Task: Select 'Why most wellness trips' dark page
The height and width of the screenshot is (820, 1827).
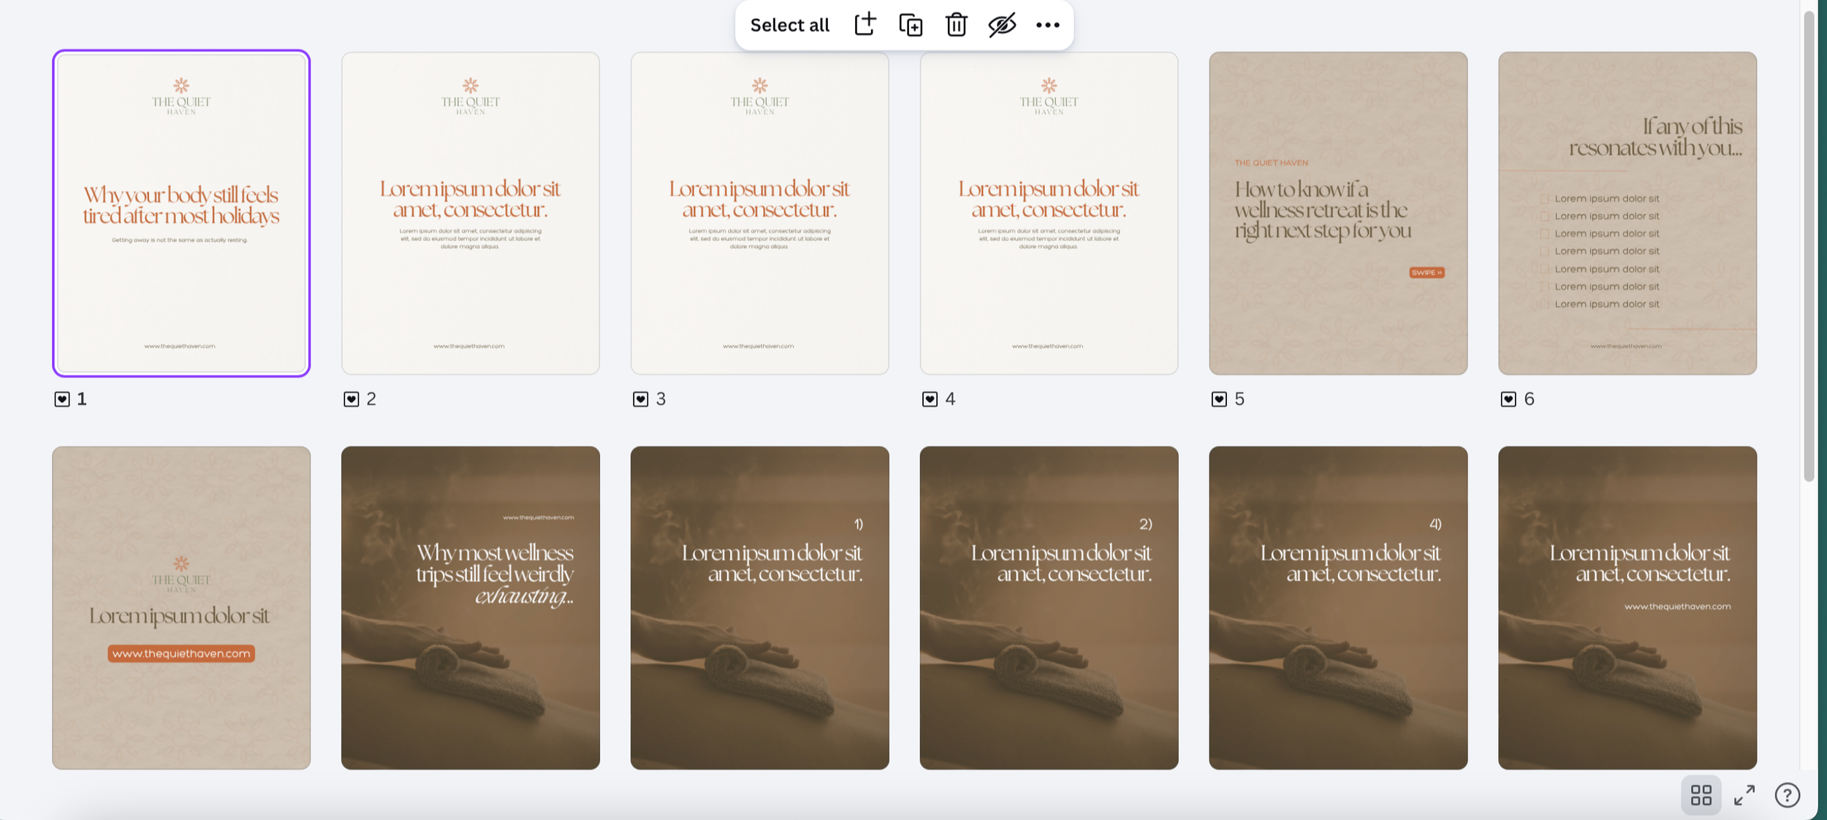Action: 470,607
